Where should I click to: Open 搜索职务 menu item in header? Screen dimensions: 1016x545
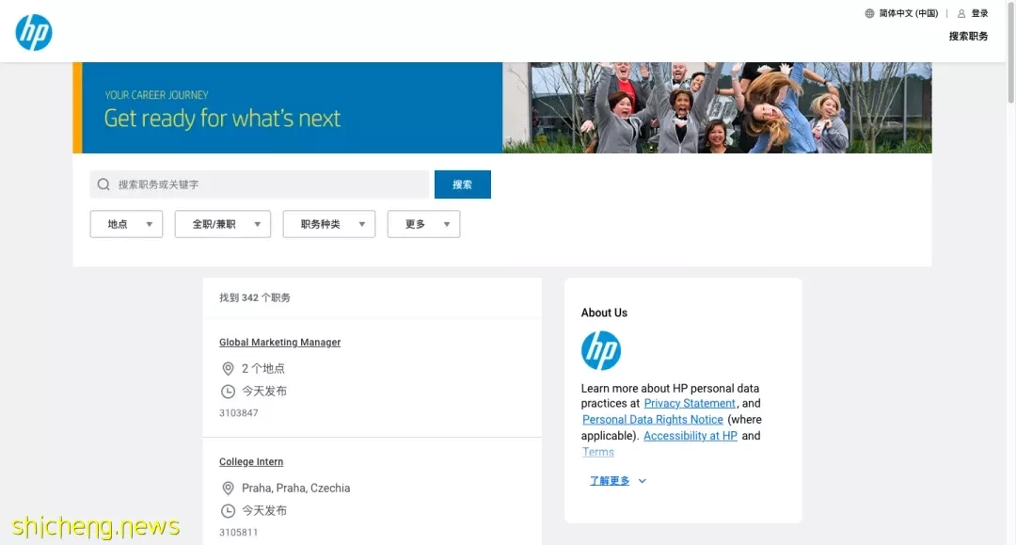pyautogui.click(x=968, y=37)
